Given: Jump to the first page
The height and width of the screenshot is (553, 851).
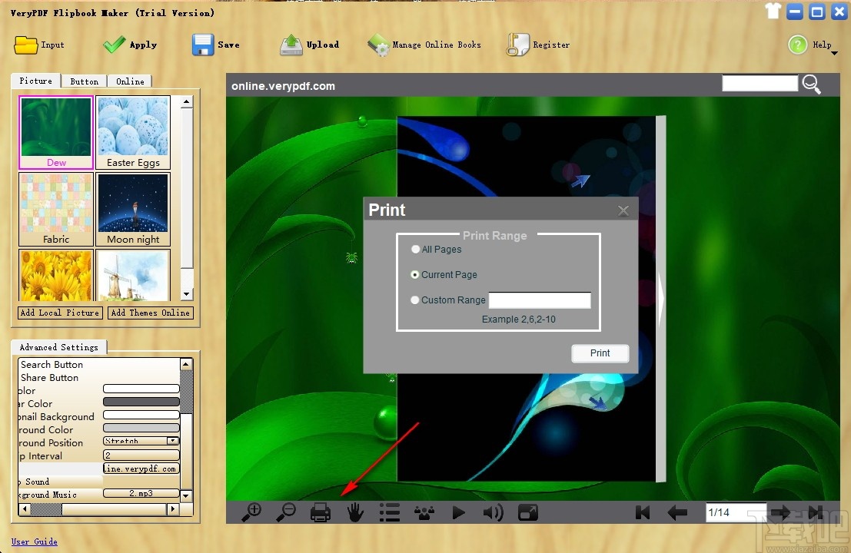Looking at the screenshot, I should pos(643,512).
